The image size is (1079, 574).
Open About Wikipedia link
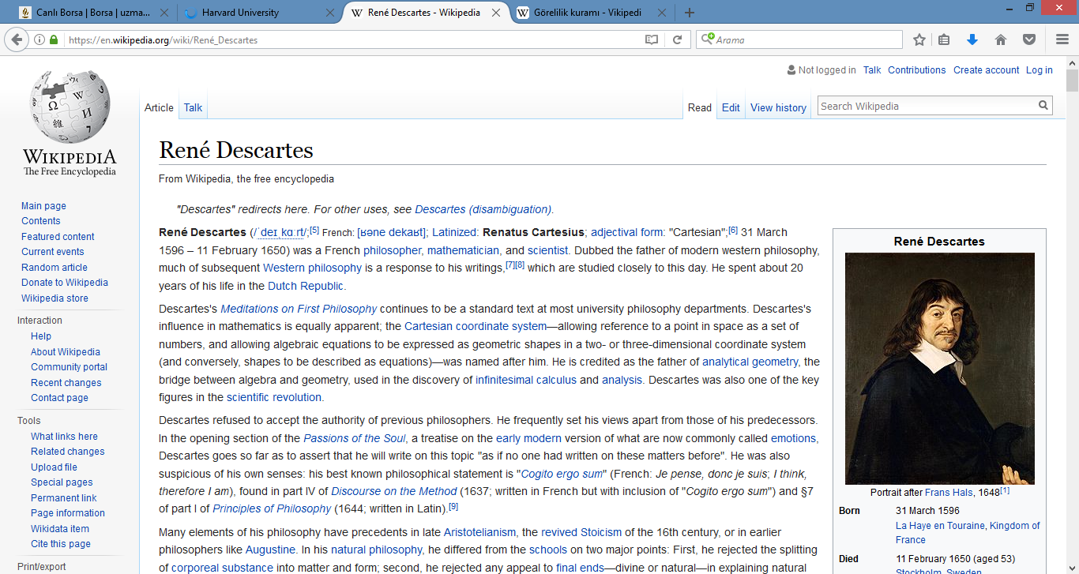66,352
